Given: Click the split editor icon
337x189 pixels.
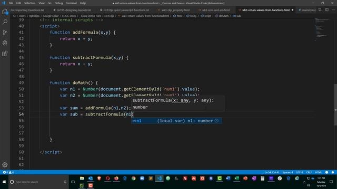Looking at the screenshot, I should click(326, 10).
